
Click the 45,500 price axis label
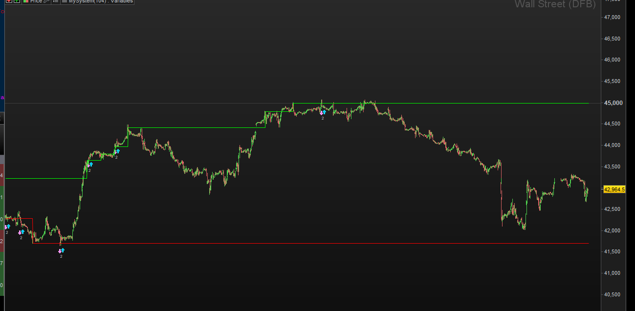pos(613,81)
